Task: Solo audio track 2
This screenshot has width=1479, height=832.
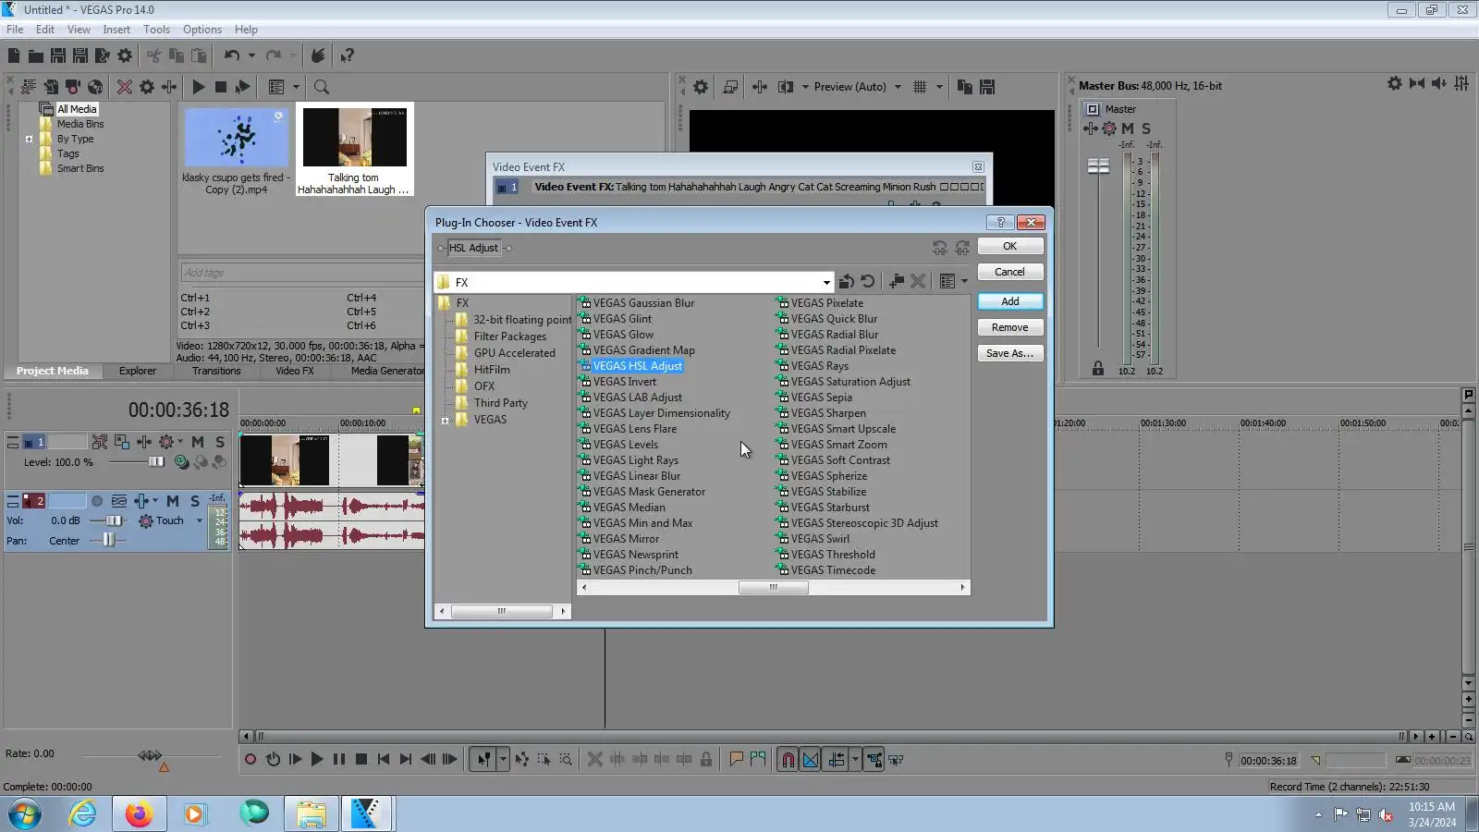Action: 195,501
